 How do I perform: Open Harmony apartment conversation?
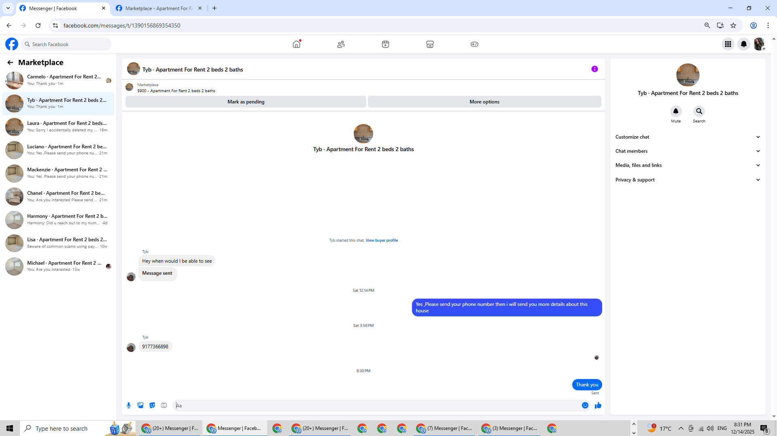coord(58,219)
